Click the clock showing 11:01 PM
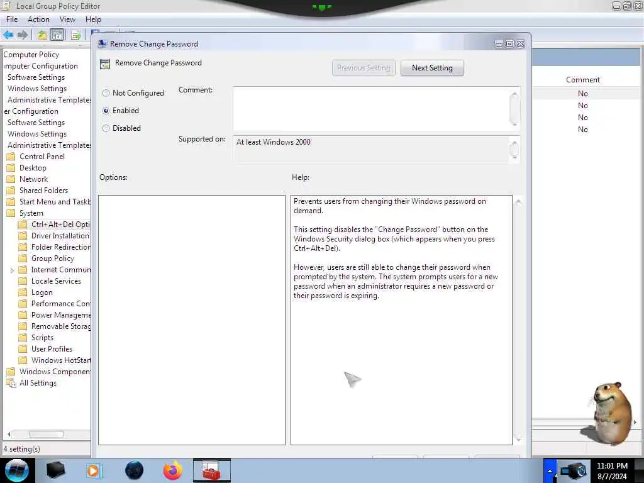Image resolution: width=644 pixels, height=483 pixels. 612,466
